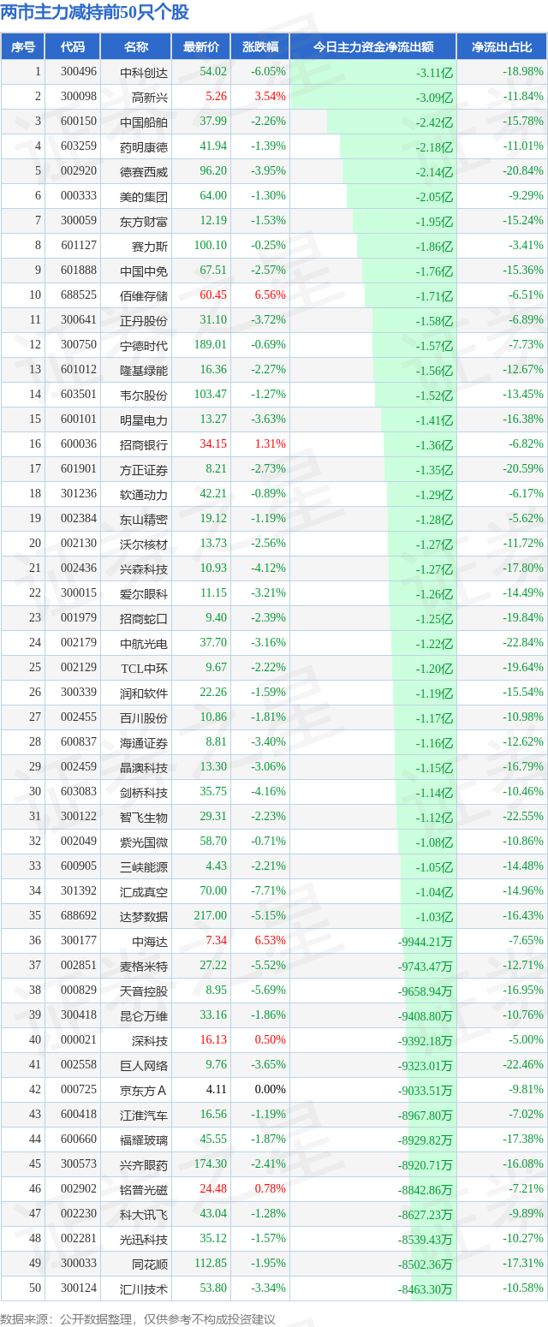The width and height of the screenshot is (548, 1327).
Task: Select stock name 海通证券
Action: [144, 742]
